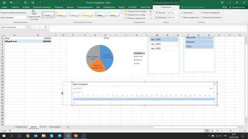Open the Windows Start menu
This screenshot has height=139, width=248.
click(3, 136)
